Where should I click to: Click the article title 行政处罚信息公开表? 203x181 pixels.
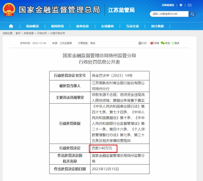(99, 62)
